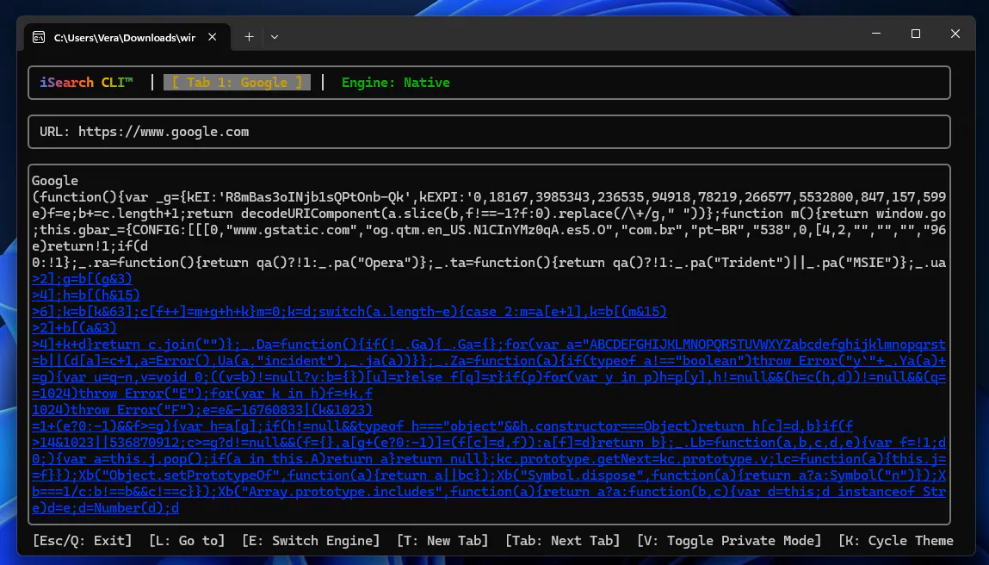Click the line starting ';this.gbar_={CONFIG'
This screenshot has height=565, width=989.
tap(489, 230)
